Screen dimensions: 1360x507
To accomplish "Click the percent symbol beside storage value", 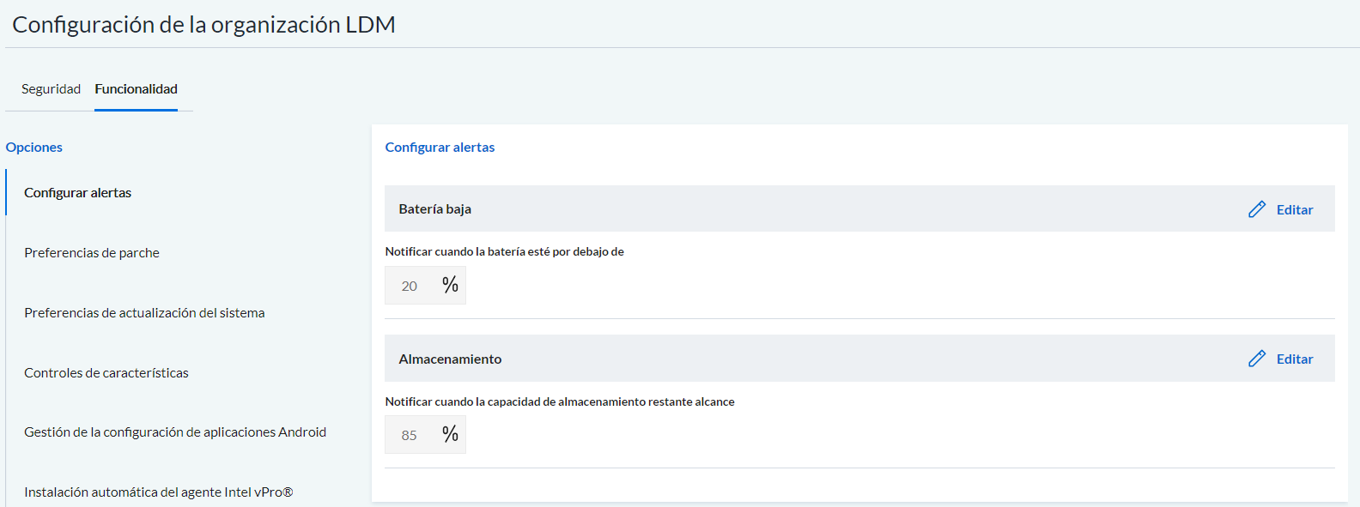I will [x=450, y=434].
